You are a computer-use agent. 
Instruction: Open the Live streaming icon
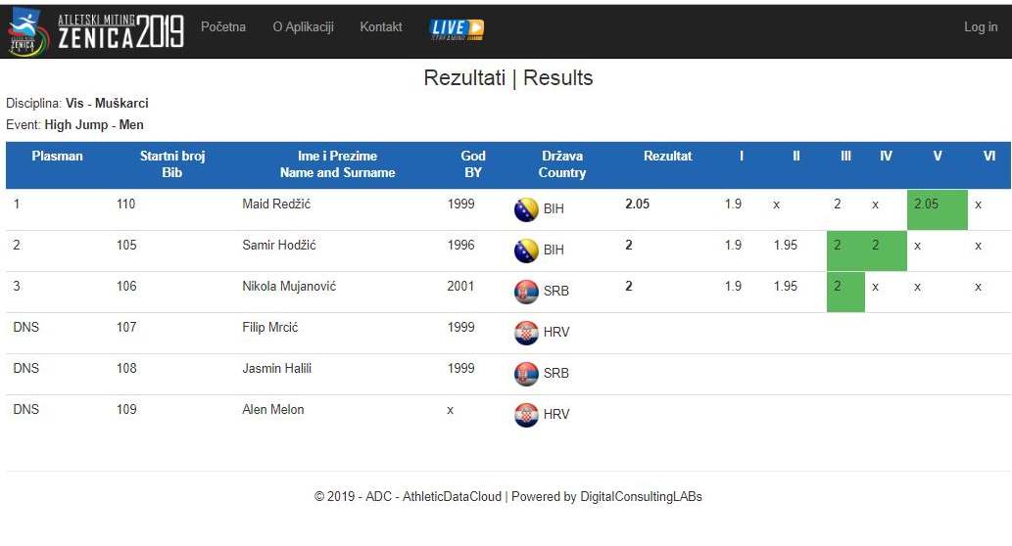[x=457, y=29]
